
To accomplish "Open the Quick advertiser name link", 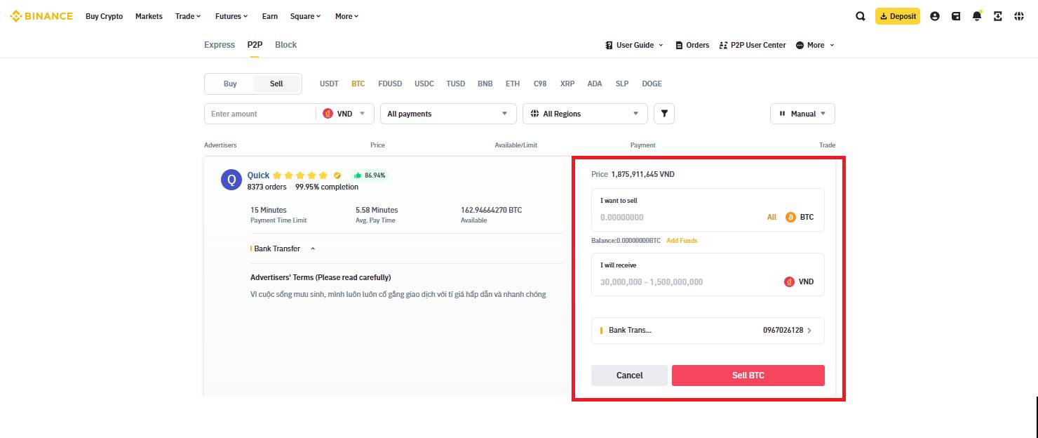I will pyautogui.click(x=258, y=175).
